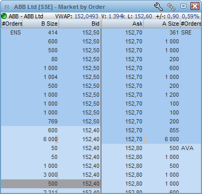Select the ENS bid order of 414
Viewport: 202px width, 194px height.
[51, 32]
